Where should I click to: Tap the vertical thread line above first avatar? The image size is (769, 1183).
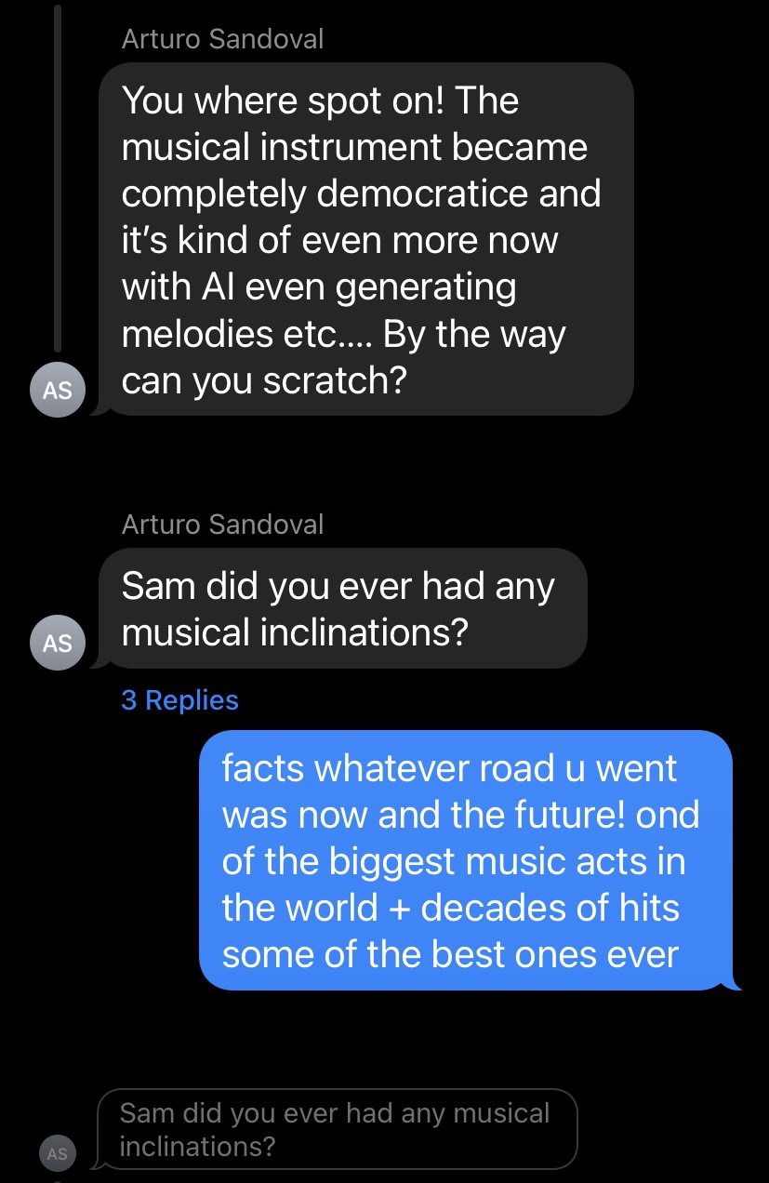(x=58, y=177)
